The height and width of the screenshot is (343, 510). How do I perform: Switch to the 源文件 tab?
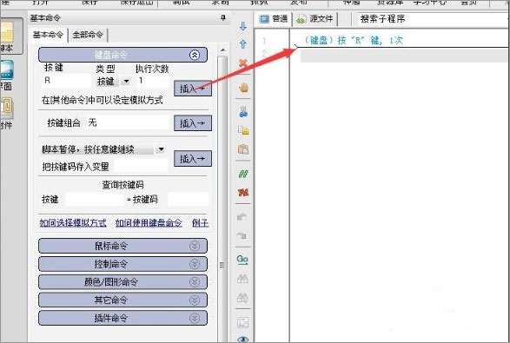[315, 19]
